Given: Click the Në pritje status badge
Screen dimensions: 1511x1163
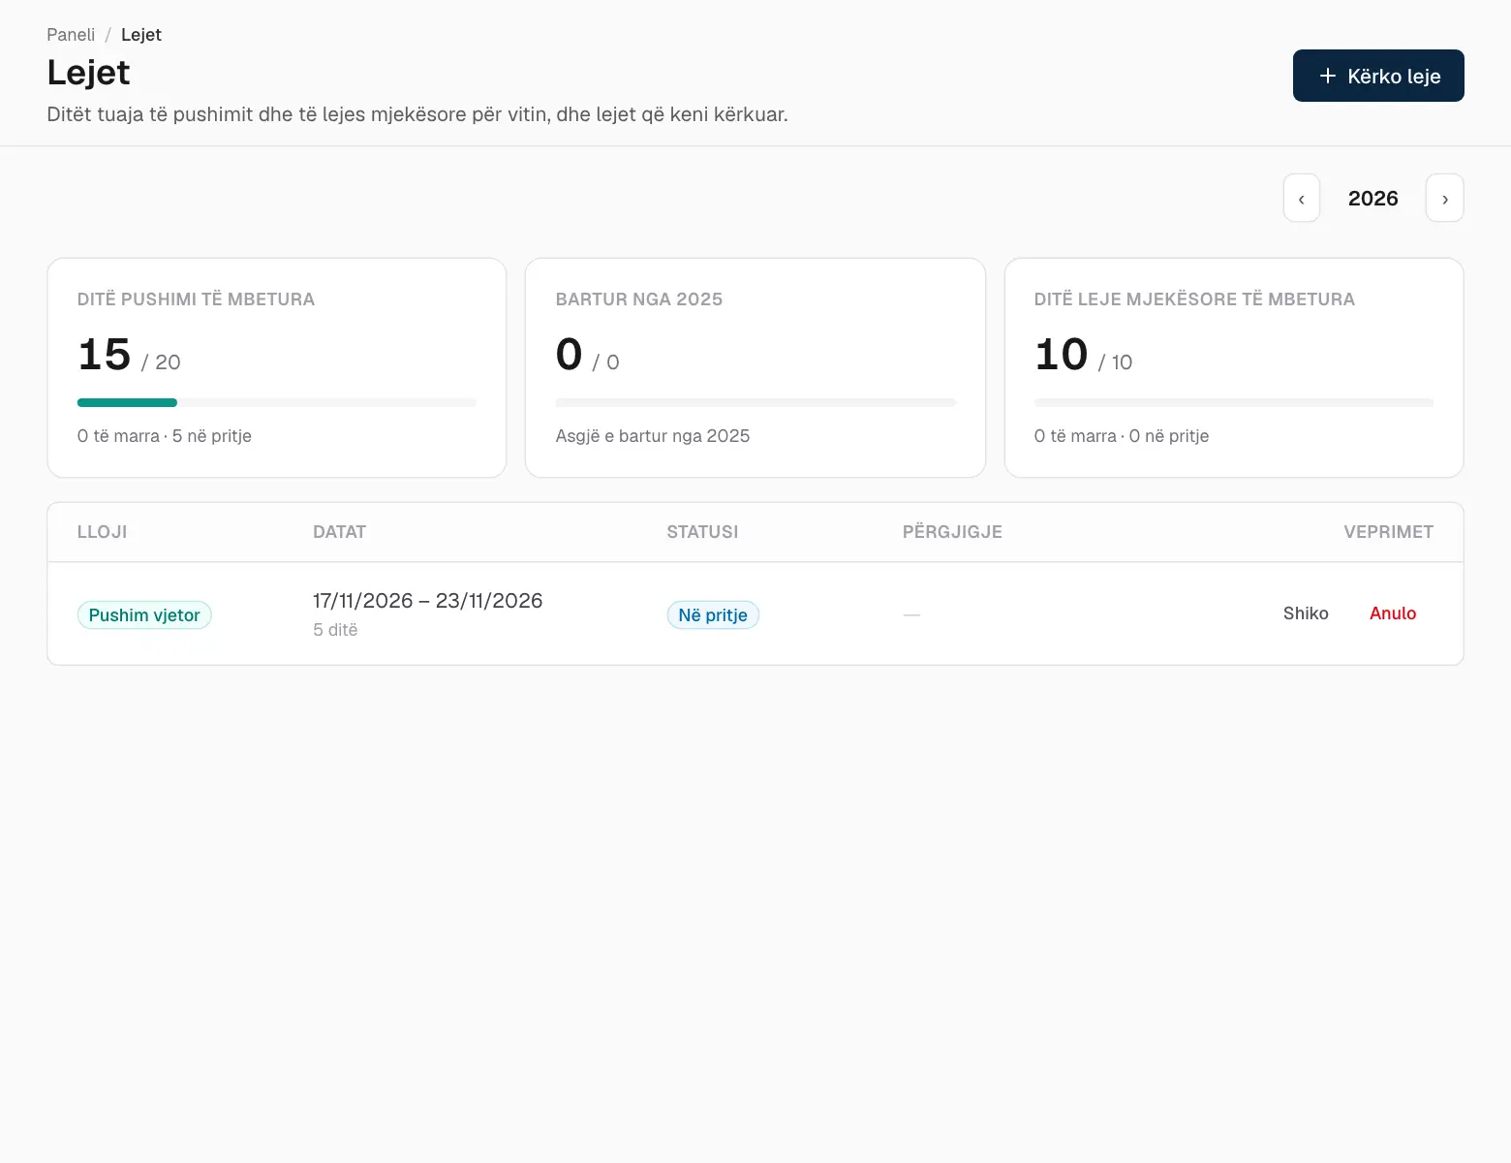Looking at the screenshot, I should click(713, 615).
